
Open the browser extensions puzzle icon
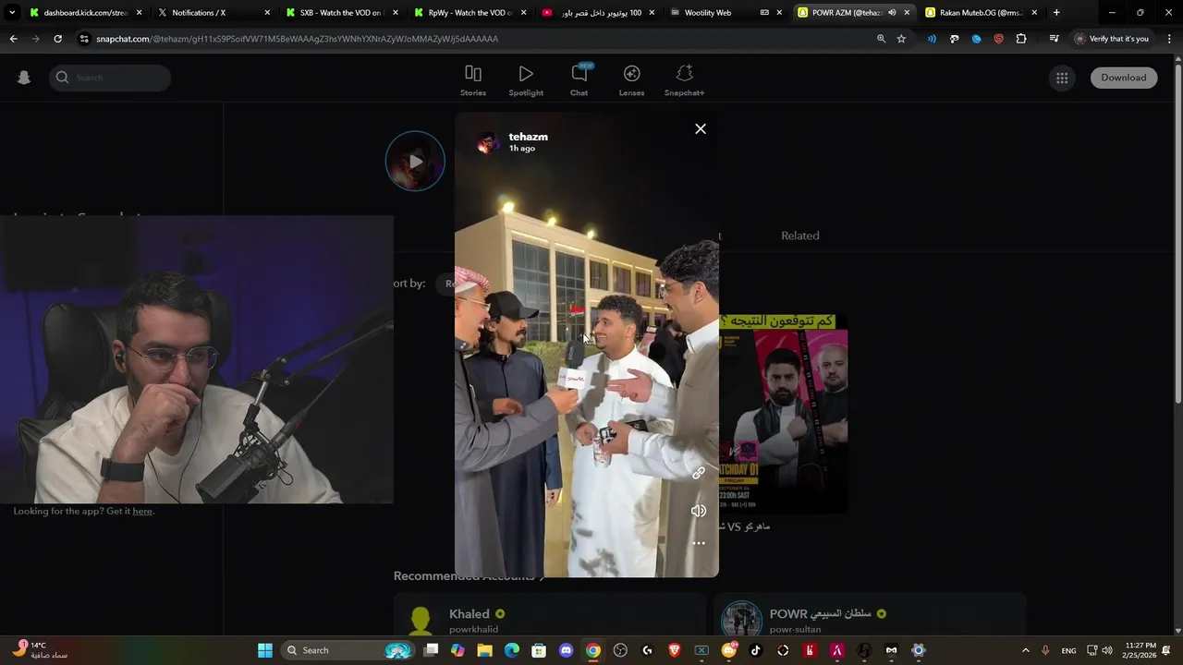[x=1021, y=39]
